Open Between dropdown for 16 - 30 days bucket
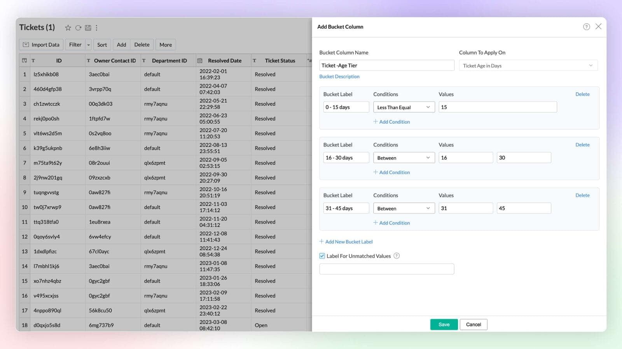The image size is (622, 349). (x=404, y=158)
